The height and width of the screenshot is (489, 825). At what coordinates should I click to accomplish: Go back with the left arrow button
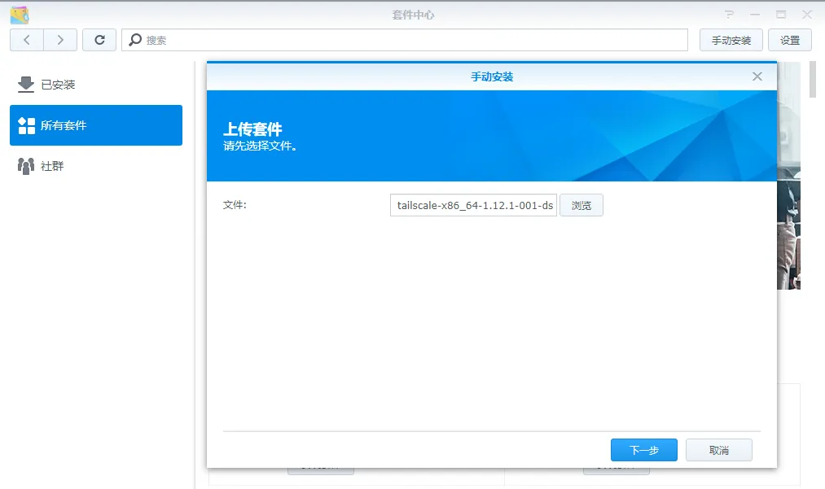tap(26, 40)
